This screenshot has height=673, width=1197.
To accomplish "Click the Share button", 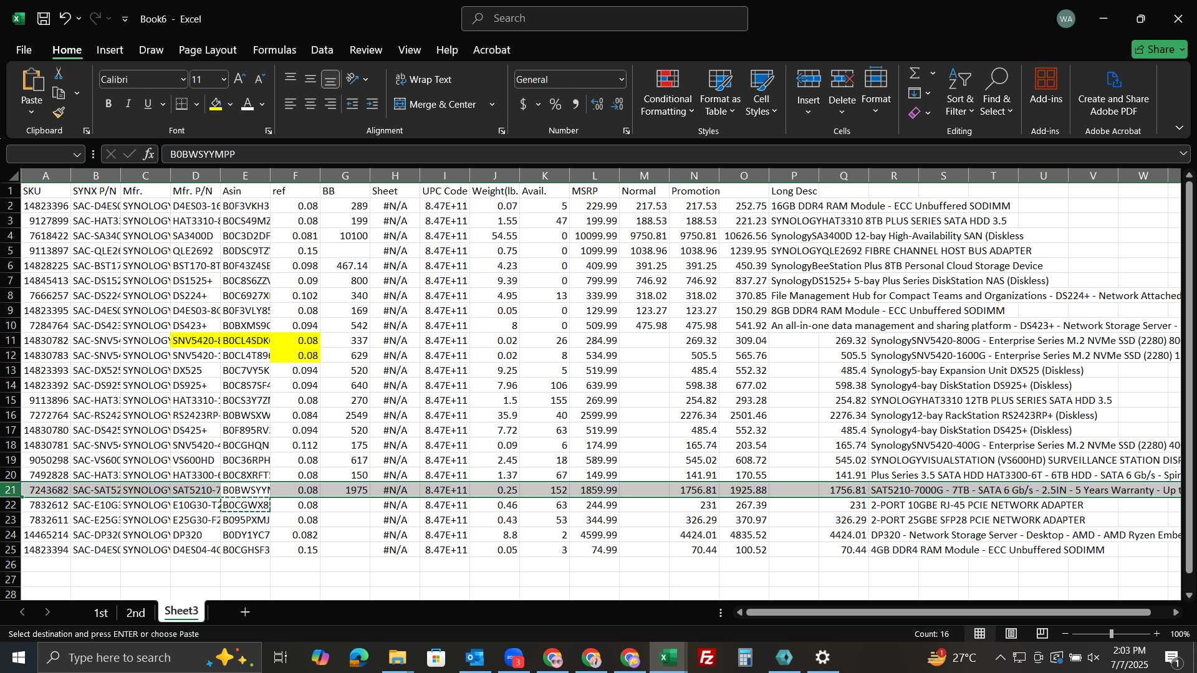I will (1160, 49).
